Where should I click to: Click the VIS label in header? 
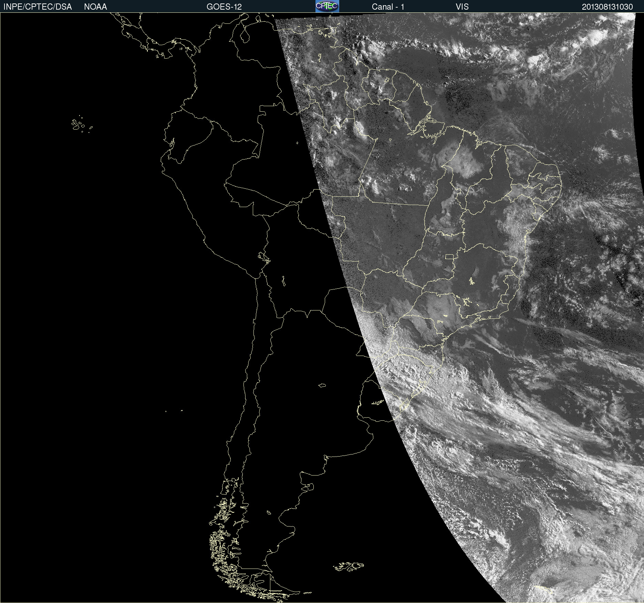point(462,7)
